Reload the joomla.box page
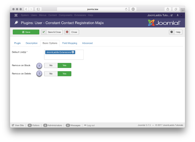The height and width of the screenshot is (142, 195). pos(126,9)
